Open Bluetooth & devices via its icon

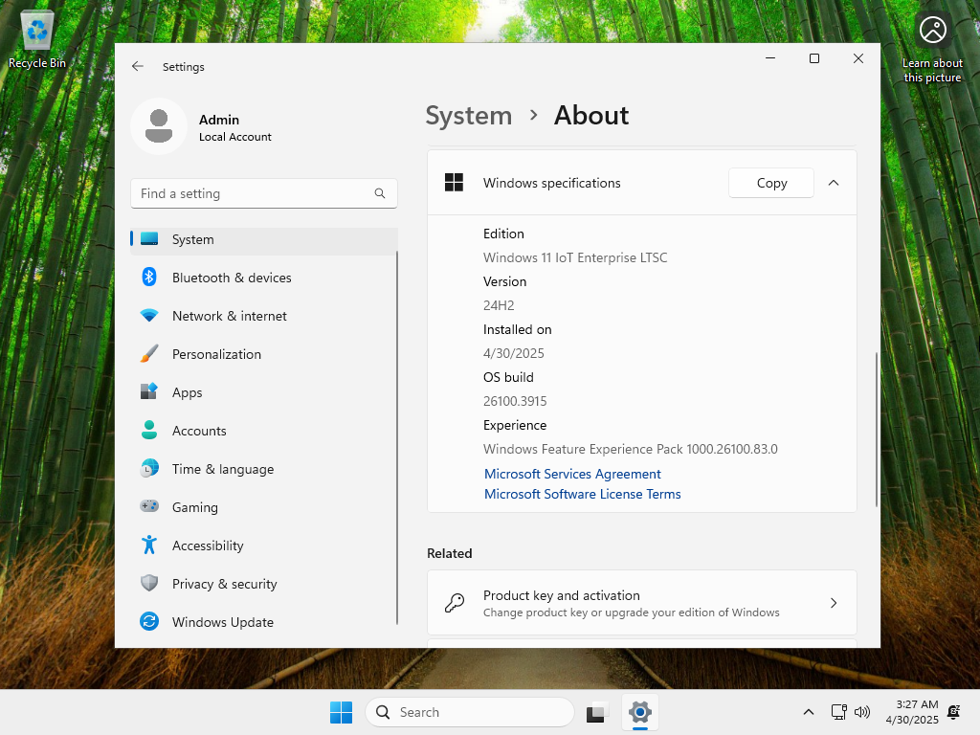pos(149,277)
